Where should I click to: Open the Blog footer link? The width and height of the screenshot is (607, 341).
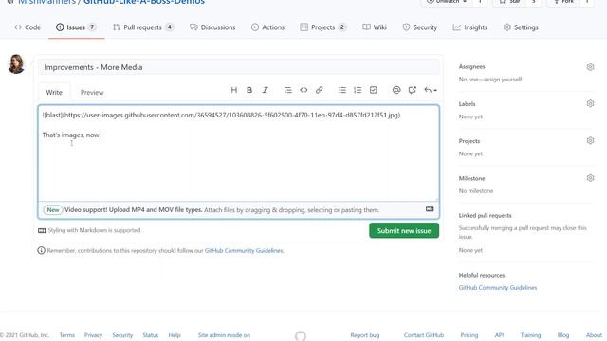(x=563, y=335)
